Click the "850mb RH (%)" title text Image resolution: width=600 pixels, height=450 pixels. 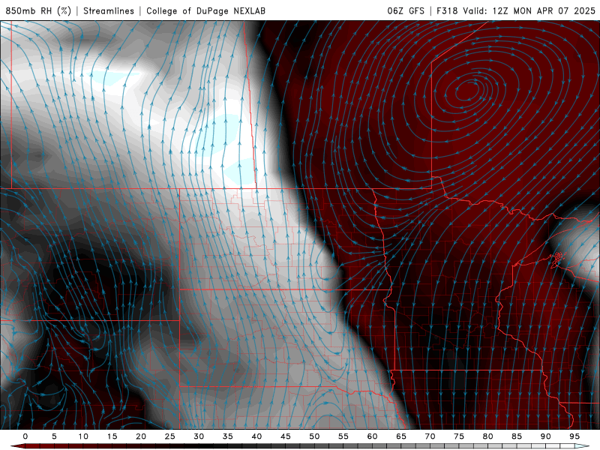pyautogui.click(x=38, y=10)
